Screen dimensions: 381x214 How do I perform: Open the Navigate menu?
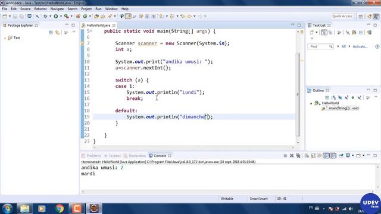[57, 9]
